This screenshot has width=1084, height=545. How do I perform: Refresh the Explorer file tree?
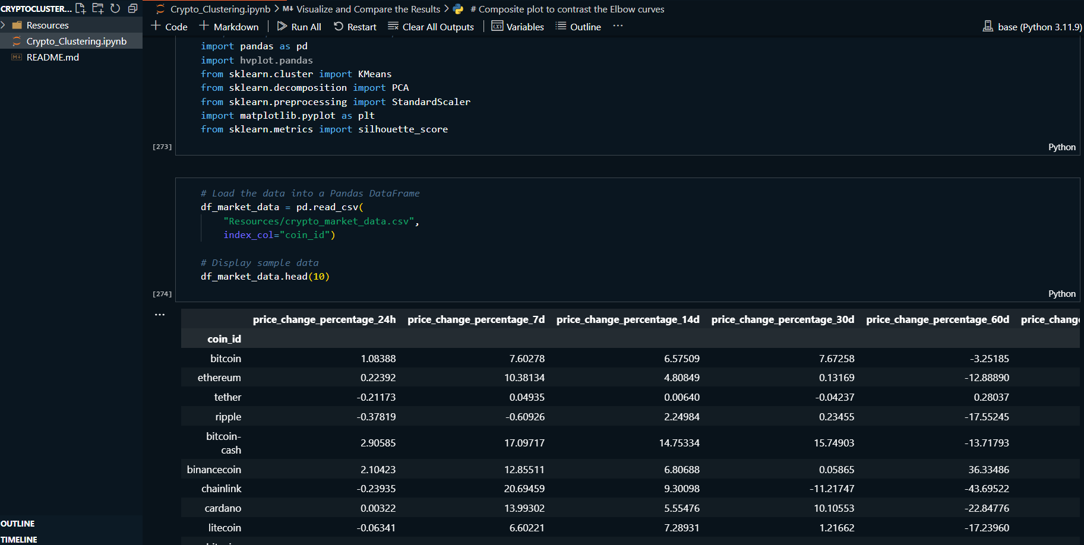click(x=115, y=8)
